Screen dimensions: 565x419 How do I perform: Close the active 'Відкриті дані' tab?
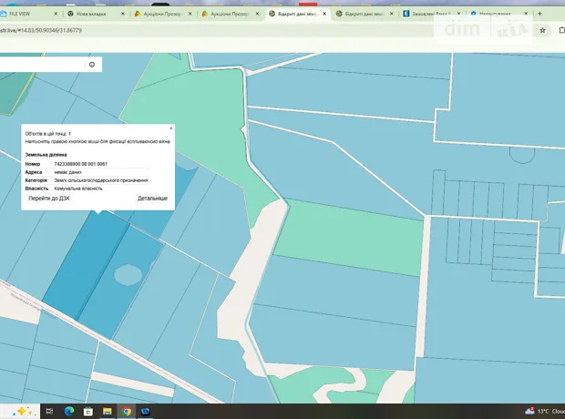pyautogui.click(x=324, y=15)
